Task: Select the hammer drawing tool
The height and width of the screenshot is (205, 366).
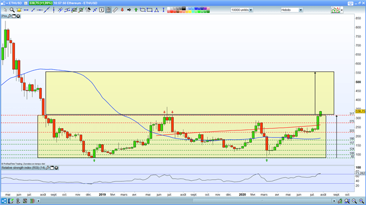Action: (88, 10)
